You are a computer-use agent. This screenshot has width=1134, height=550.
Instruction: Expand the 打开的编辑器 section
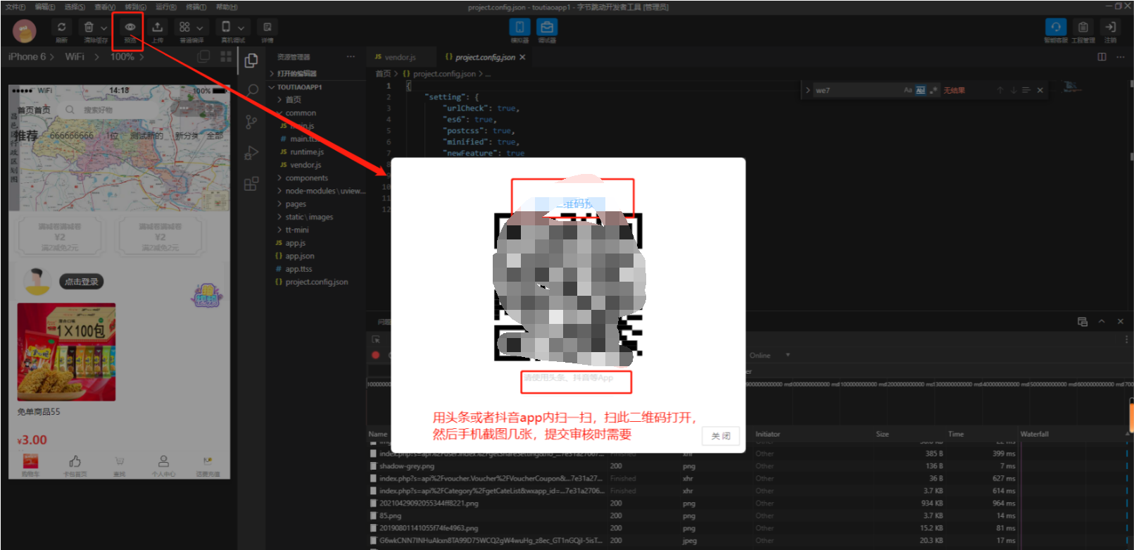click(317, 73)
